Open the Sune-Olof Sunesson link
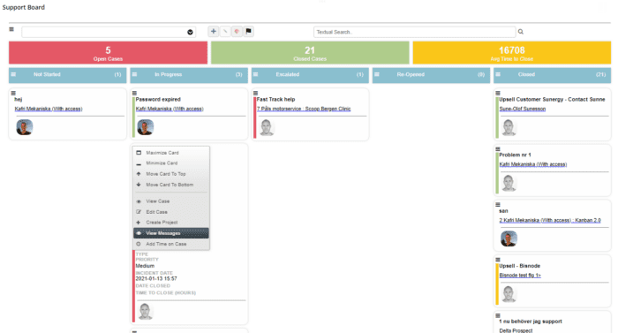This screenshot has width=618, height=333. 523,109
